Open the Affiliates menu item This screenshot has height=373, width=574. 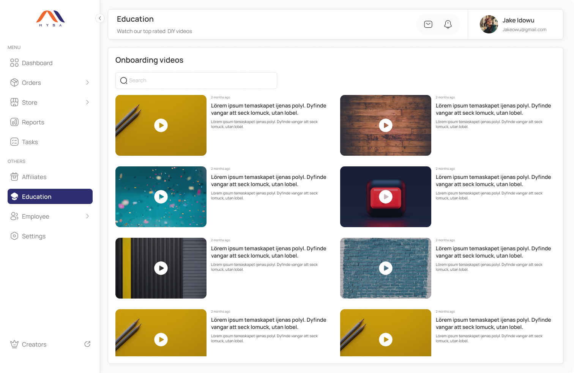coord(50,177)
